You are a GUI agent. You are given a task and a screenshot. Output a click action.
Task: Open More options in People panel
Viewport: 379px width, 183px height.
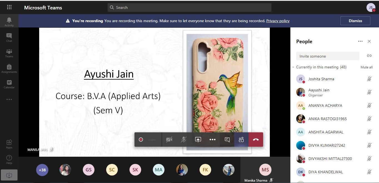(x=360, y=41)
